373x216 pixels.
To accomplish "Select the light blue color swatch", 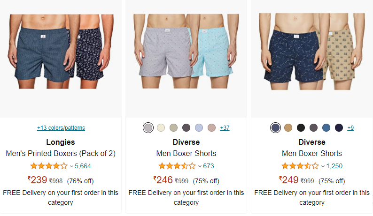I will 199,128.
